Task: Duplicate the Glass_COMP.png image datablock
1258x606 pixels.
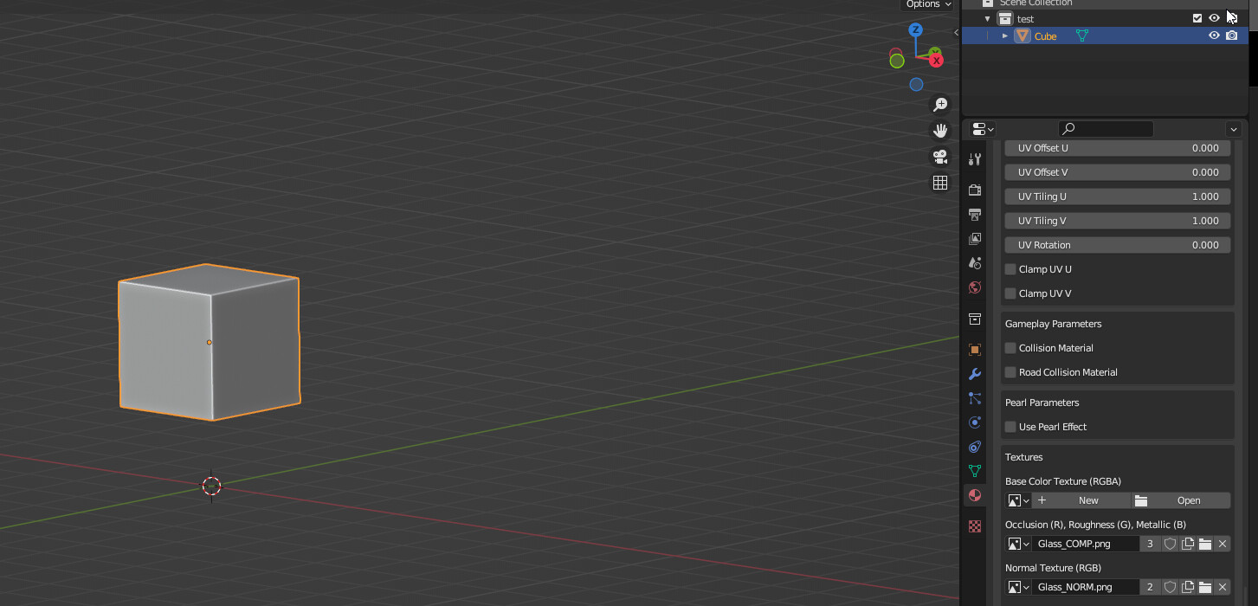Action: (1187, 544)
